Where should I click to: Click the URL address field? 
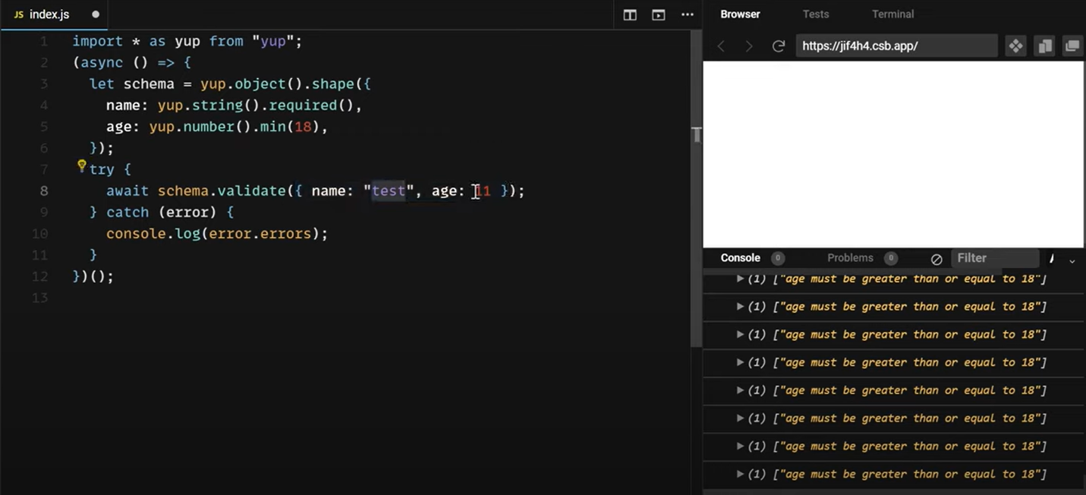coord(896,46)
